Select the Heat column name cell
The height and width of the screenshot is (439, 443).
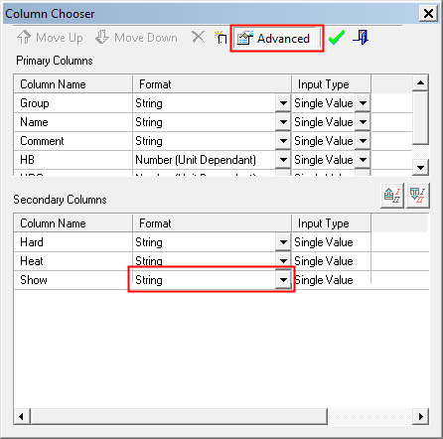click(74, 261)
